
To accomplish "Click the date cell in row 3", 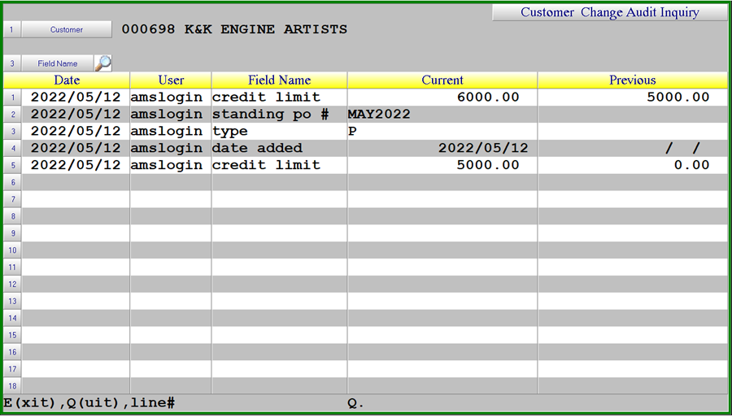I will (x=76, y=132).
